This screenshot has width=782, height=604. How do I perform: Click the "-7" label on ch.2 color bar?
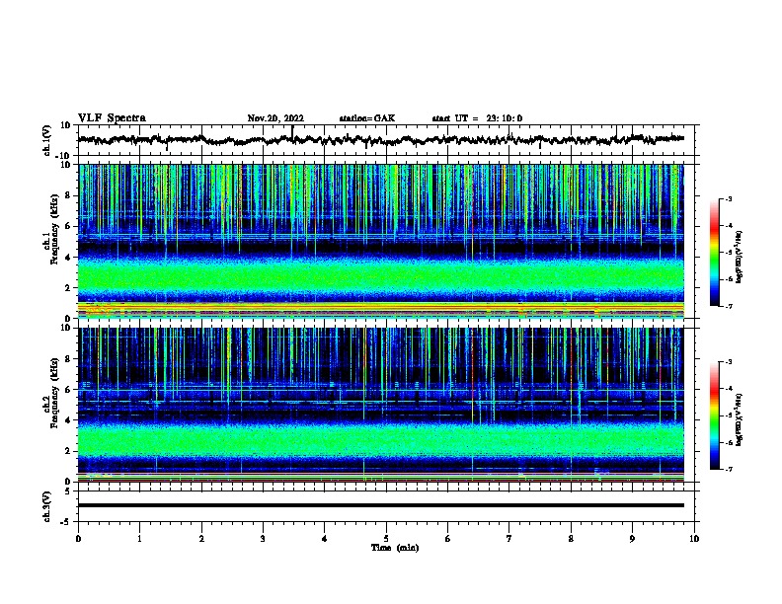click(x=728, y=469)
